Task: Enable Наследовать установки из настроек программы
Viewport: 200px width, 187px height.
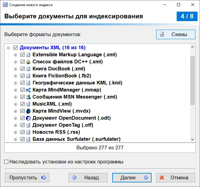Action: (x=6, y=162)
